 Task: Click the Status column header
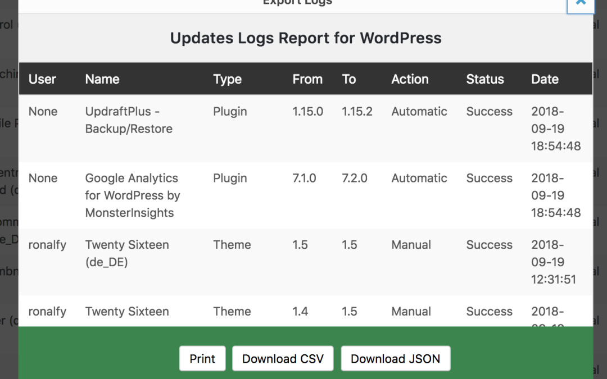click(x=485, y=79)
